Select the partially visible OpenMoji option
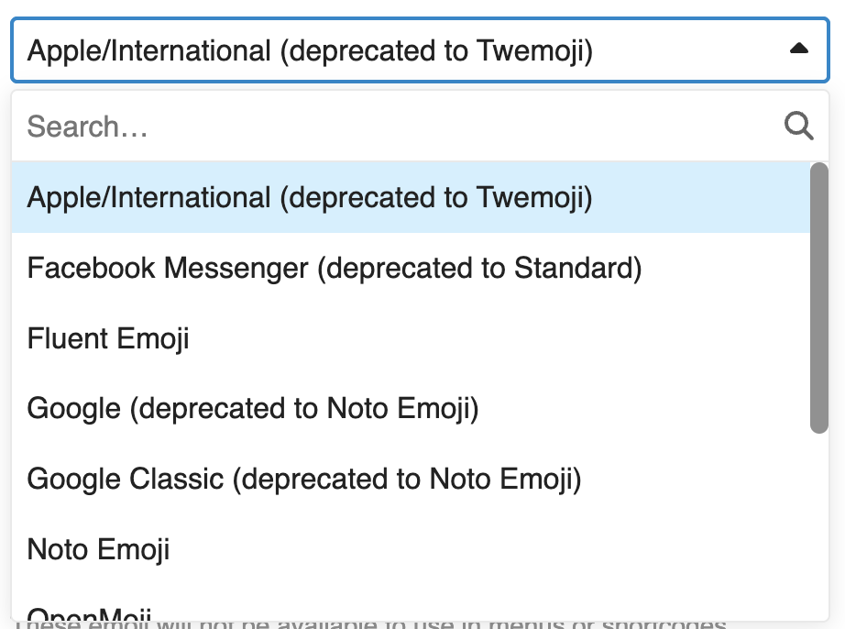Viewport: 845px width, 629px height. [90, 612]
